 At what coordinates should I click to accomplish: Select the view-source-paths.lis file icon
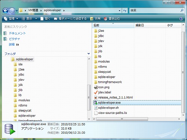[96, 113]
